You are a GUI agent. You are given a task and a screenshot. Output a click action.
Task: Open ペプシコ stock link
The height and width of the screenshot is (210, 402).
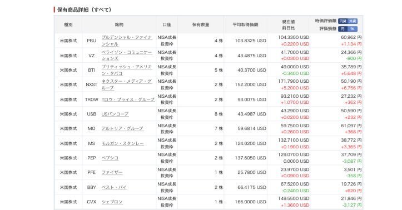coord(110,158)
